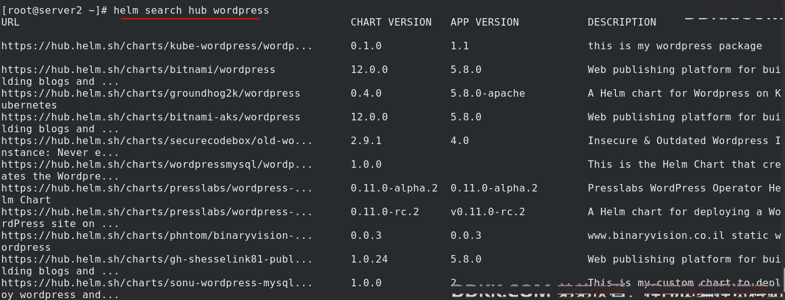Click chart version 1.0.24
This screenshot has height=300, width=785.
click(x=369, y=259)
